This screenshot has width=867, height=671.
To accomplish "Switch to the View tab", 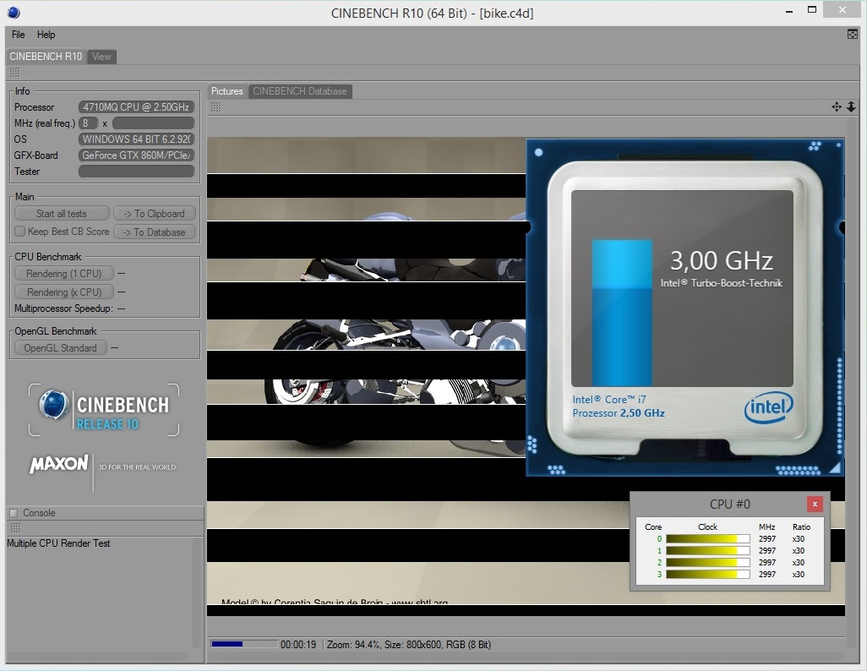I will (101, 57).
